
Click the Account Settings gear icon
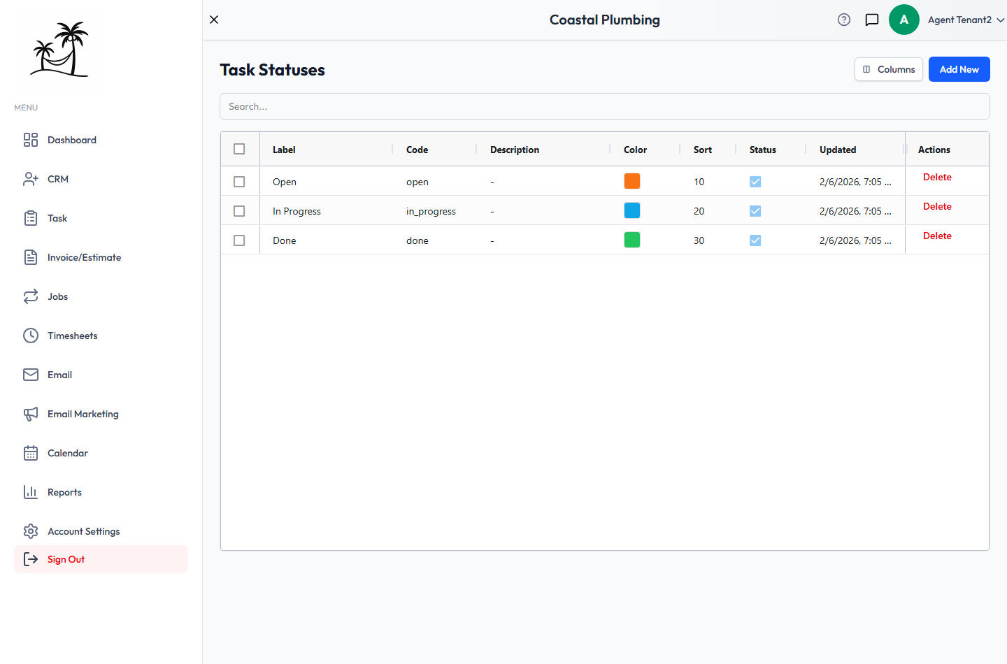[31, 531]
